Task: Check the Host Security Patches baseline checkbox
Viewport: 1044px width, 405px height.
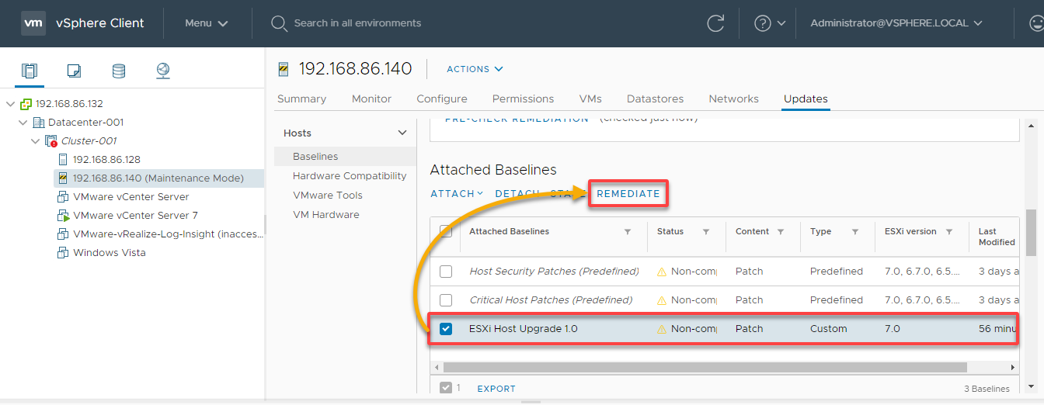Action: 446,272
